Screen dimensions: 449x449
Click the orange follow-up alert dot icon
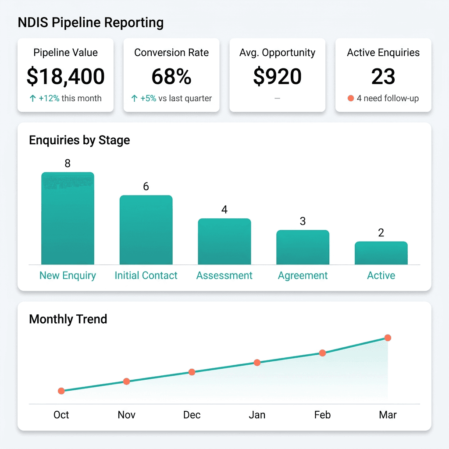pyautogui.click(x=351, y=98)
